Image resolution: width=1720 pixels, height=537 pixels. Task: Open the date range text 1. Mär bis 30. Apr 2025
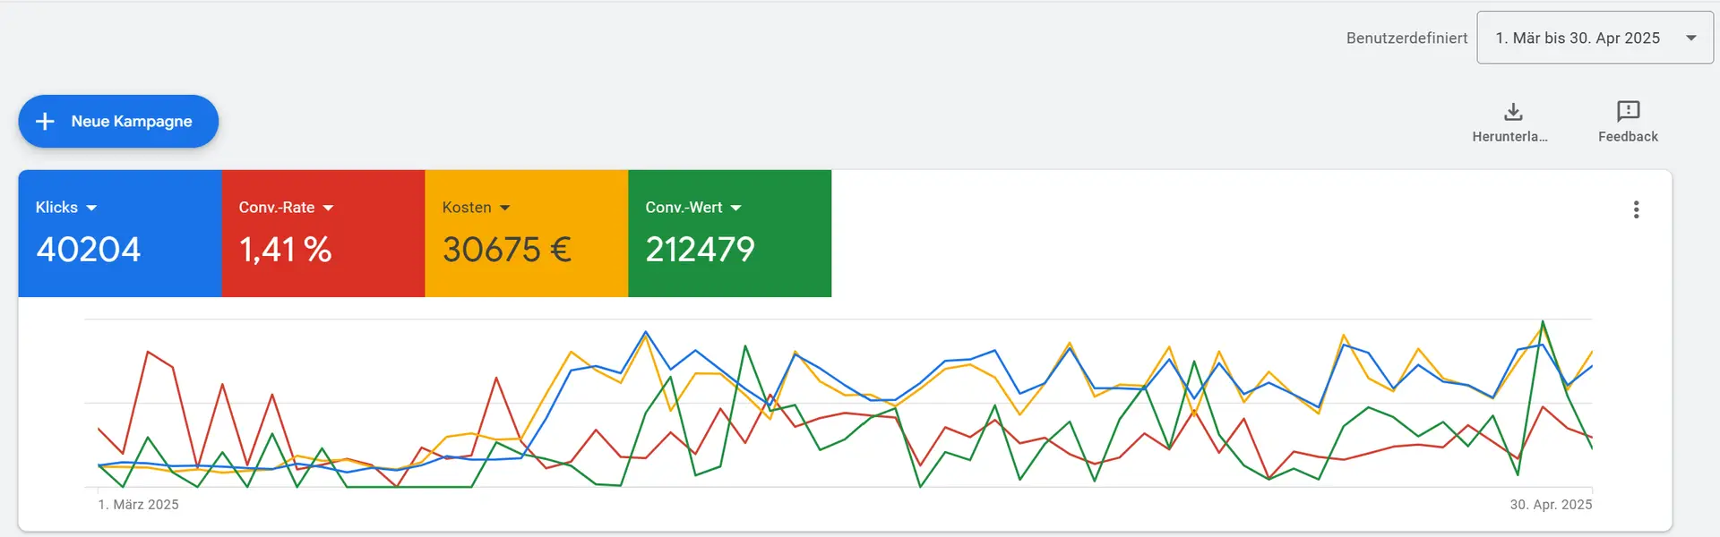click(1578, 38)
